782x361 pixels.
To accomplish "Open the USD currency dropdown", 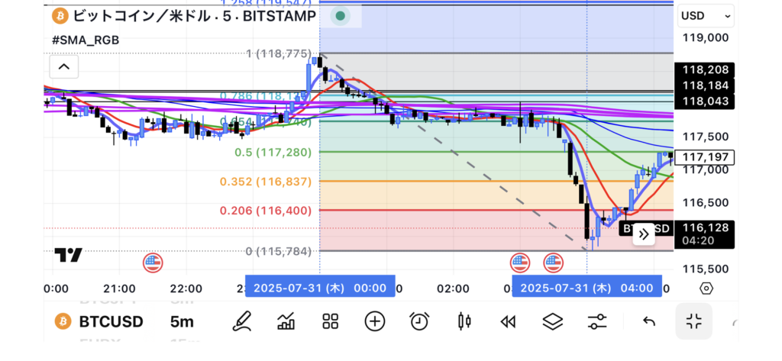I will click(x=706, y=15).
